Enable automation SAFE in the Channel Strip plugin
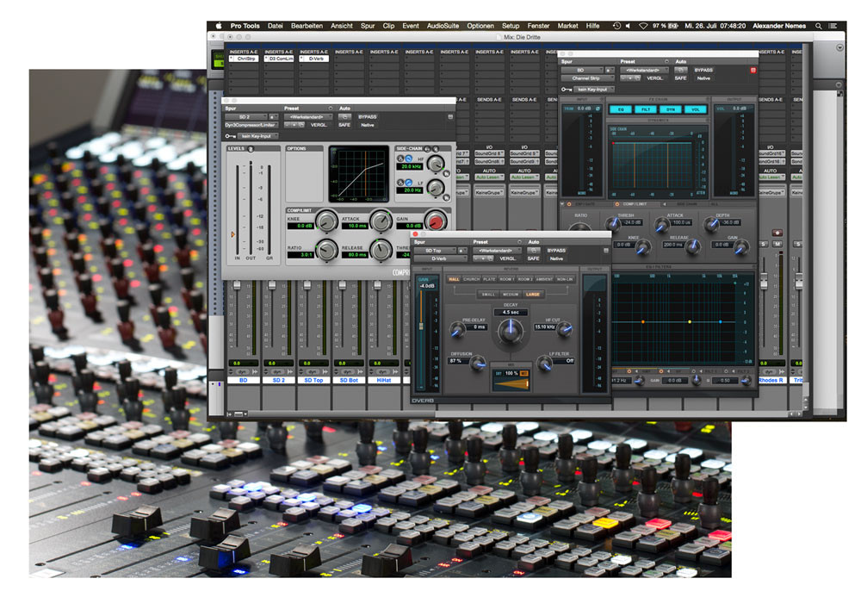 tap(680, 78)
